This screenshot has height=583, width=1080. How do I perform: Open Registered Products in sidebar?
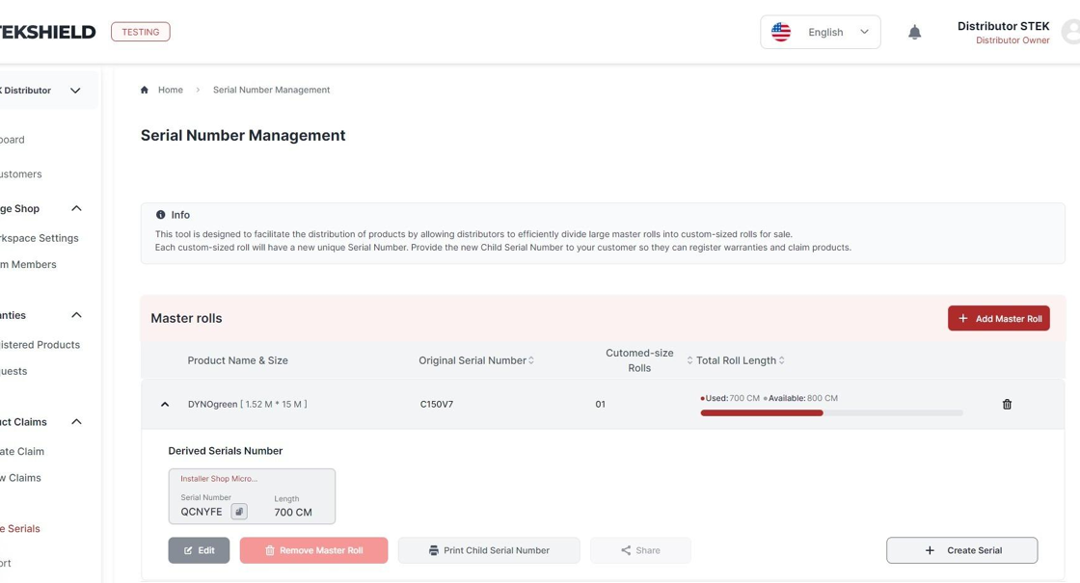[40, 345]
